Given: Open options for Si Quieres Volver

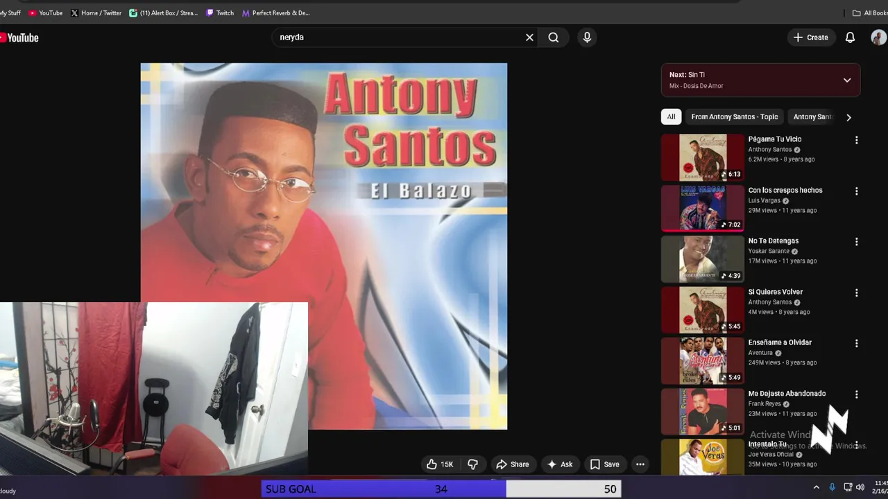Looking at the screenshot, I should click(856, 292).
